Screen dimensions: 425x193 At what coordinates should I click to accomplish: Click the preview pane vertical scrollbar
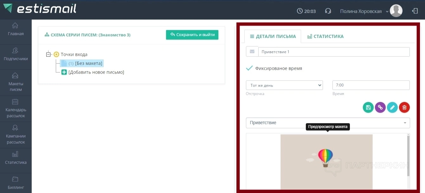408,156
